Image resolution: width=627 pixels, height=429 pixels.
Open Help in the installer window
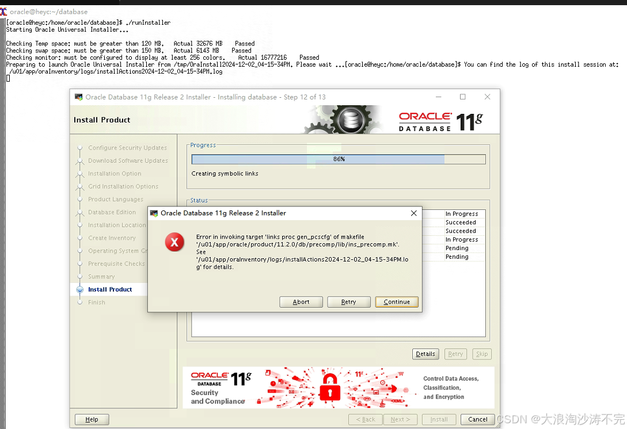point(92,419)
